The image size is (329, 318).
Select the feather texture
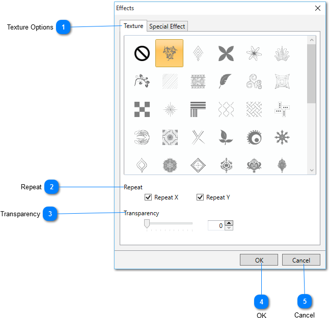click(226, 81)
